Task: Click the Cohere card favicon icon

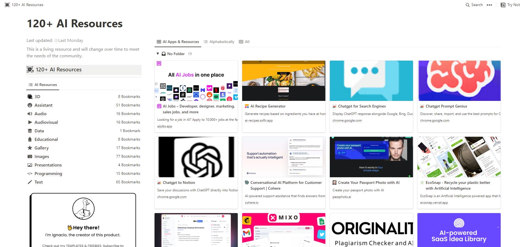Action: (247, 183)
